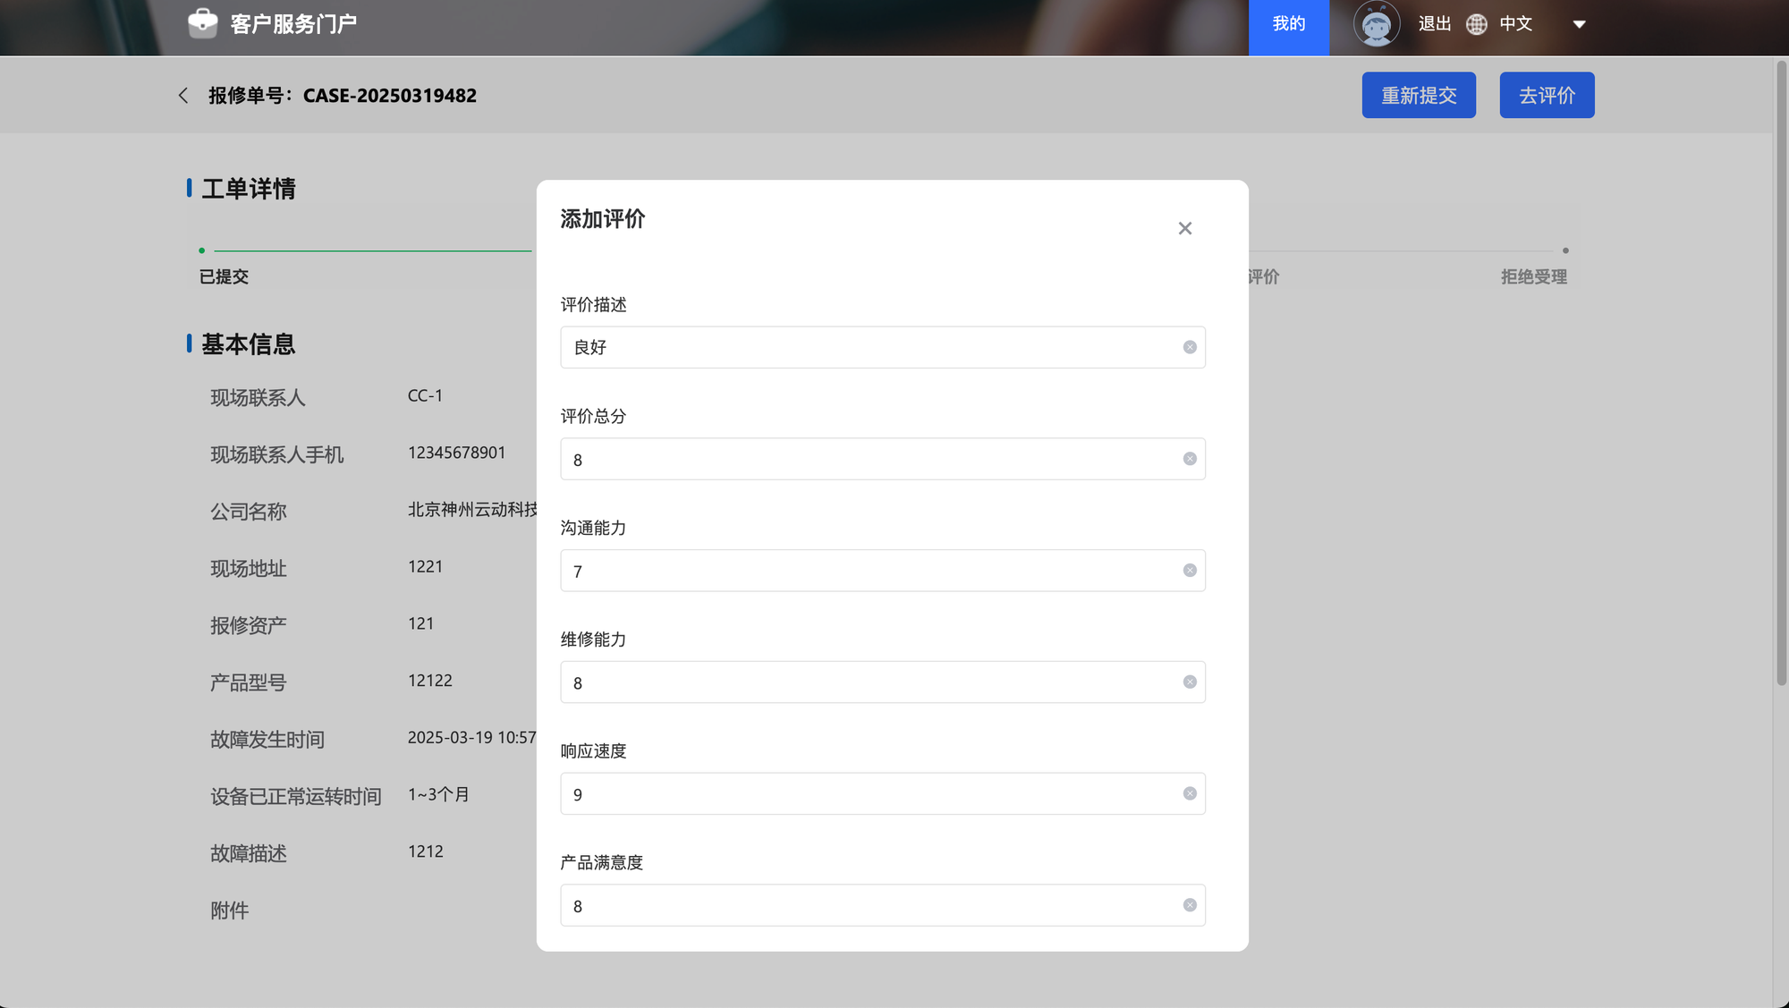Clear the 评价描述 field with its X icon

pyautogui.click(x=1190, y=347)
